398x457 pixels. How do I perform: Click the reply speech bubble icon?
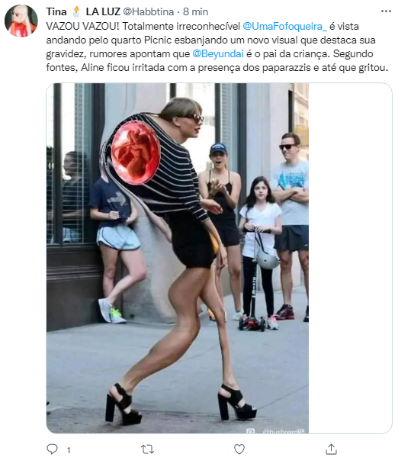[52, 449]
